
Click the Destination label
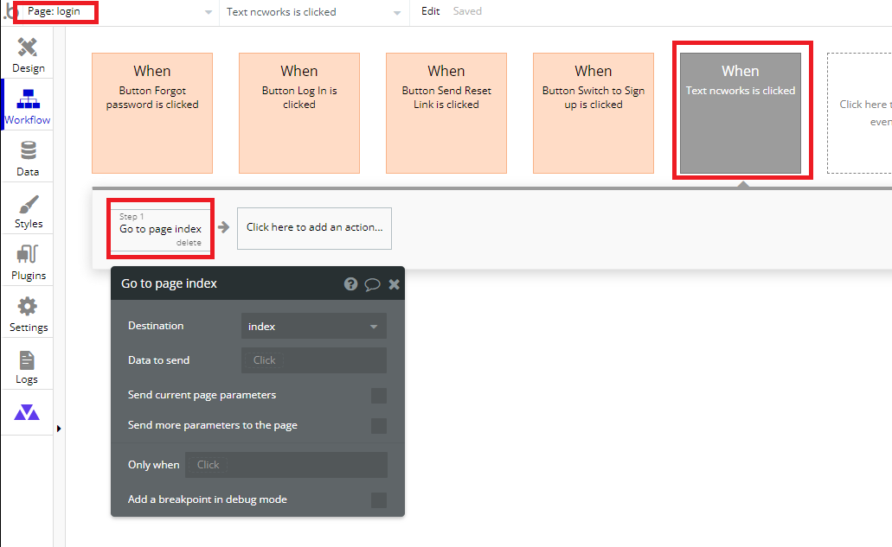point(156,326)
